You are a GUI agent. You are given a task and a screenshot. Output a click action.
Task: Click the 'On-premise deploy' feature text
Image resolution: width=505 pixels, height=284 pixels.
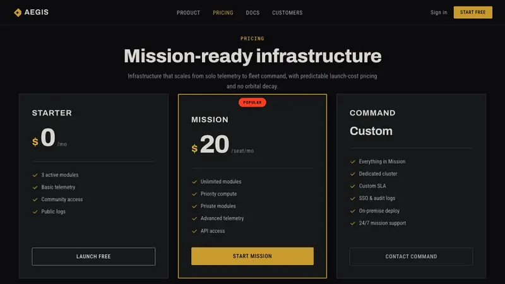379,211
